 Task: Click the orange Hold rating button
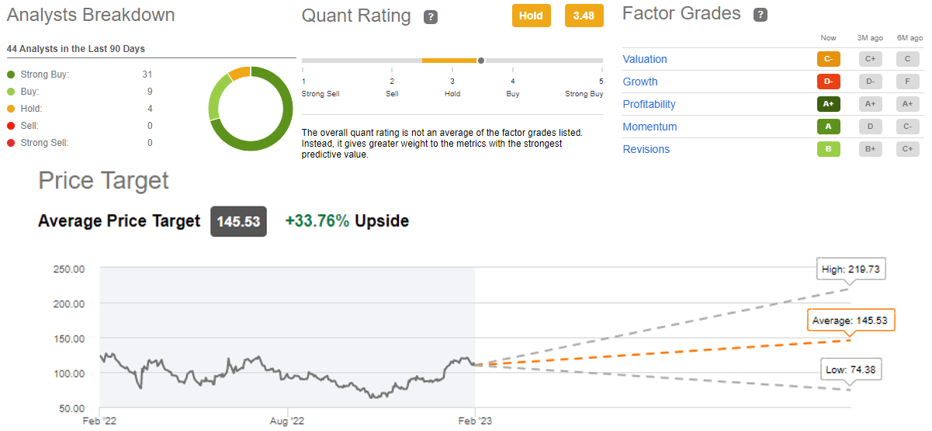(x=531, y=16)
